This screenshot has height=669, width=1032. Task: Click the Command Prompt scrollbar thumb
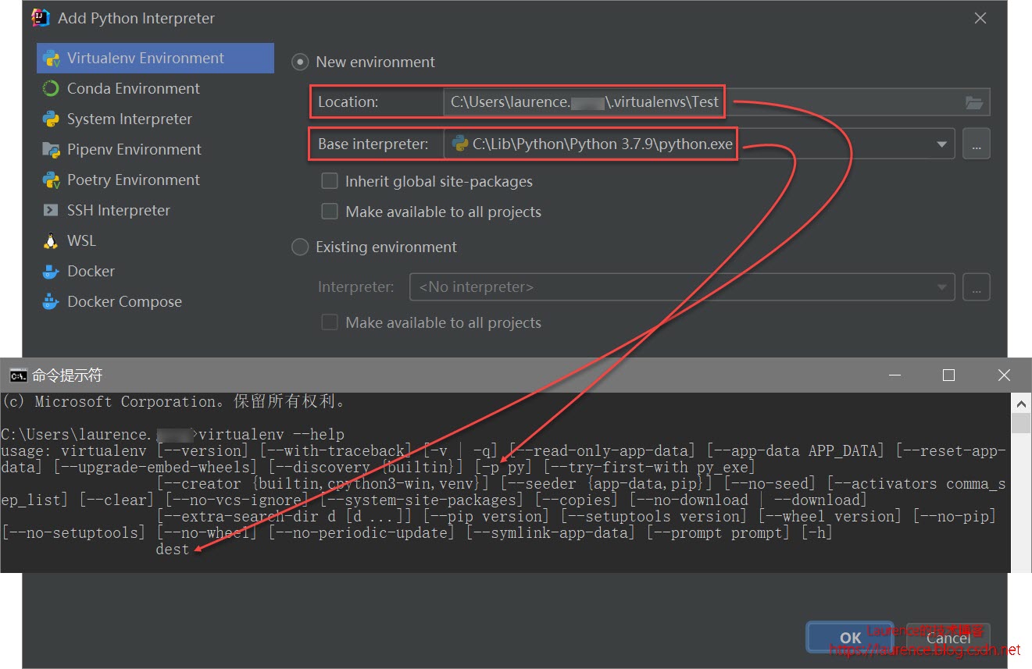tap(1021, 422)
